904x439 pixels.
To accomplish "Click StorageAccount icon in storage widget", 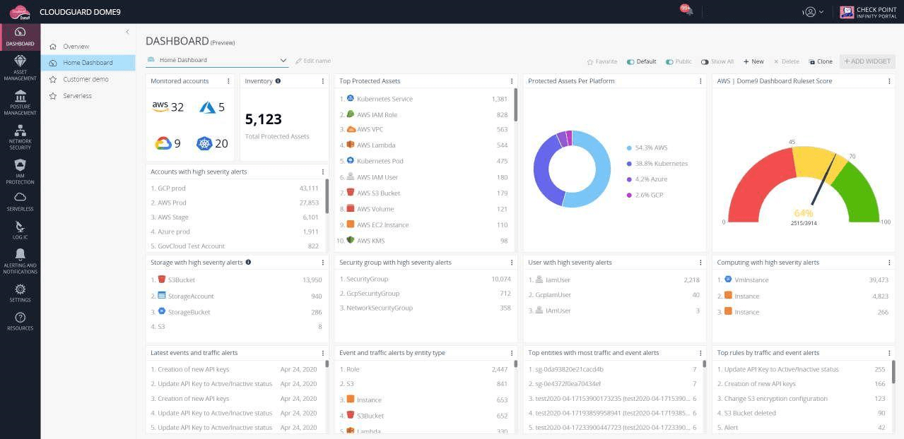I will point(162,295).
